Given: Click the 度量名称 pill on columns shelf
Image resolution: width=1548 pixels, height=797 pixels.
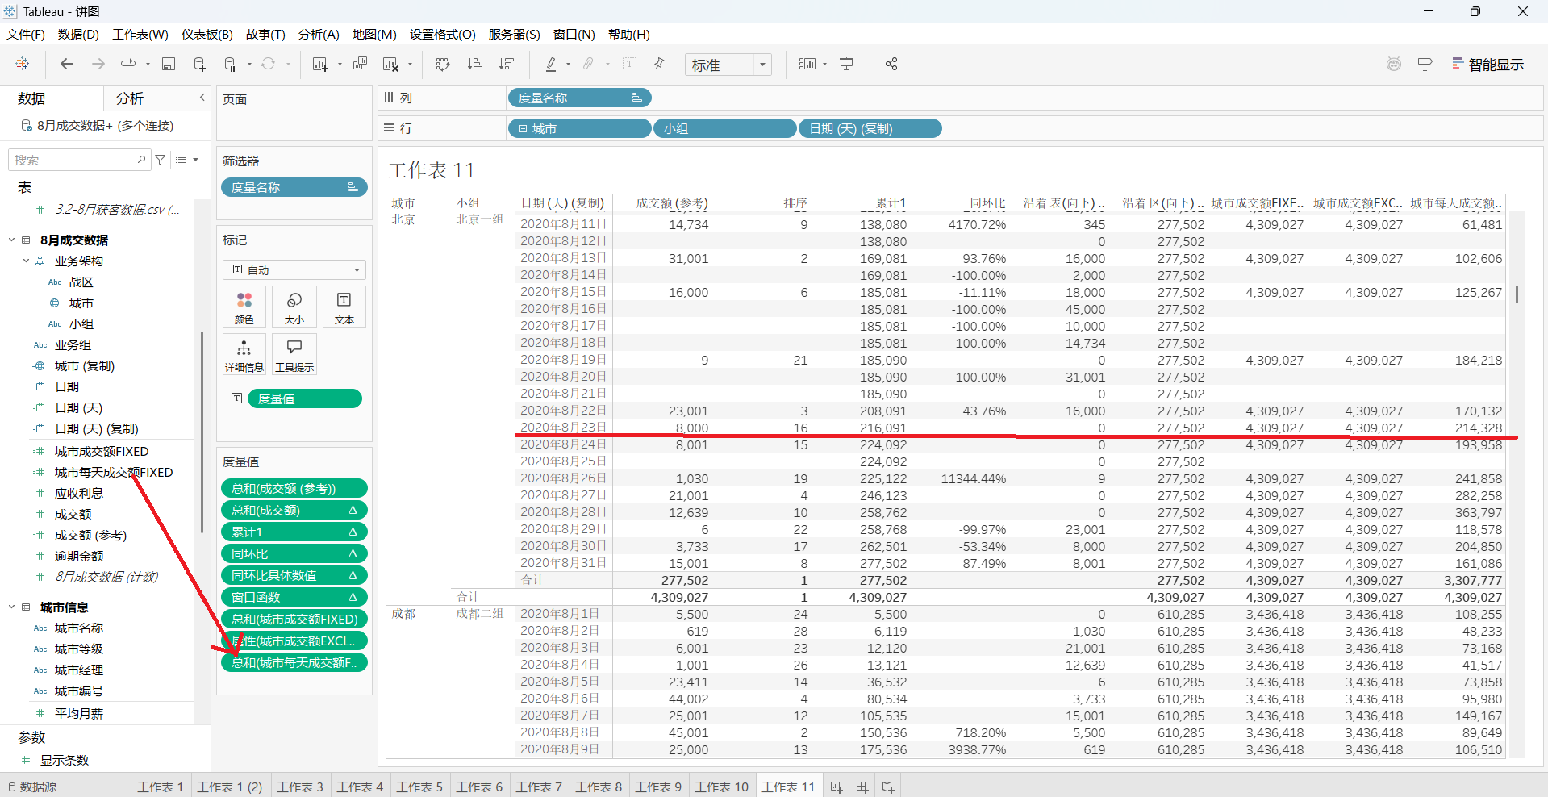Looking at the screenshot, I should pyautogui.click(x=579, y=98).
